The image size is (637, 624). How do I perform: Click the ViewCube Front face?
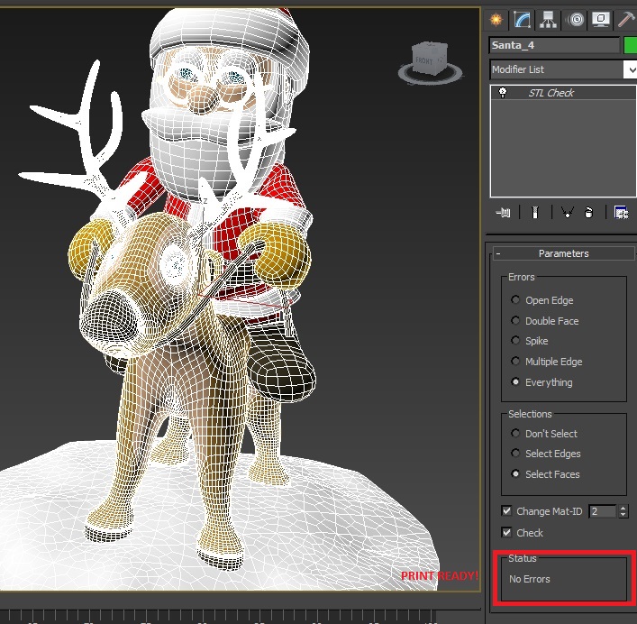point(424,61)
